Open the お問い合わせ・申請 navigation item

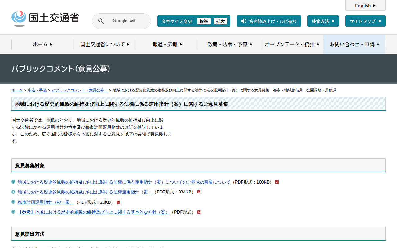(x=354, y=44)
